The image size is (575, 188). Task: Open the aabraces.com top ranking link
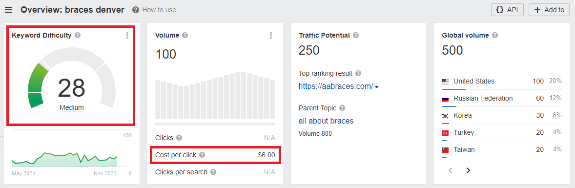click(335, 86)
